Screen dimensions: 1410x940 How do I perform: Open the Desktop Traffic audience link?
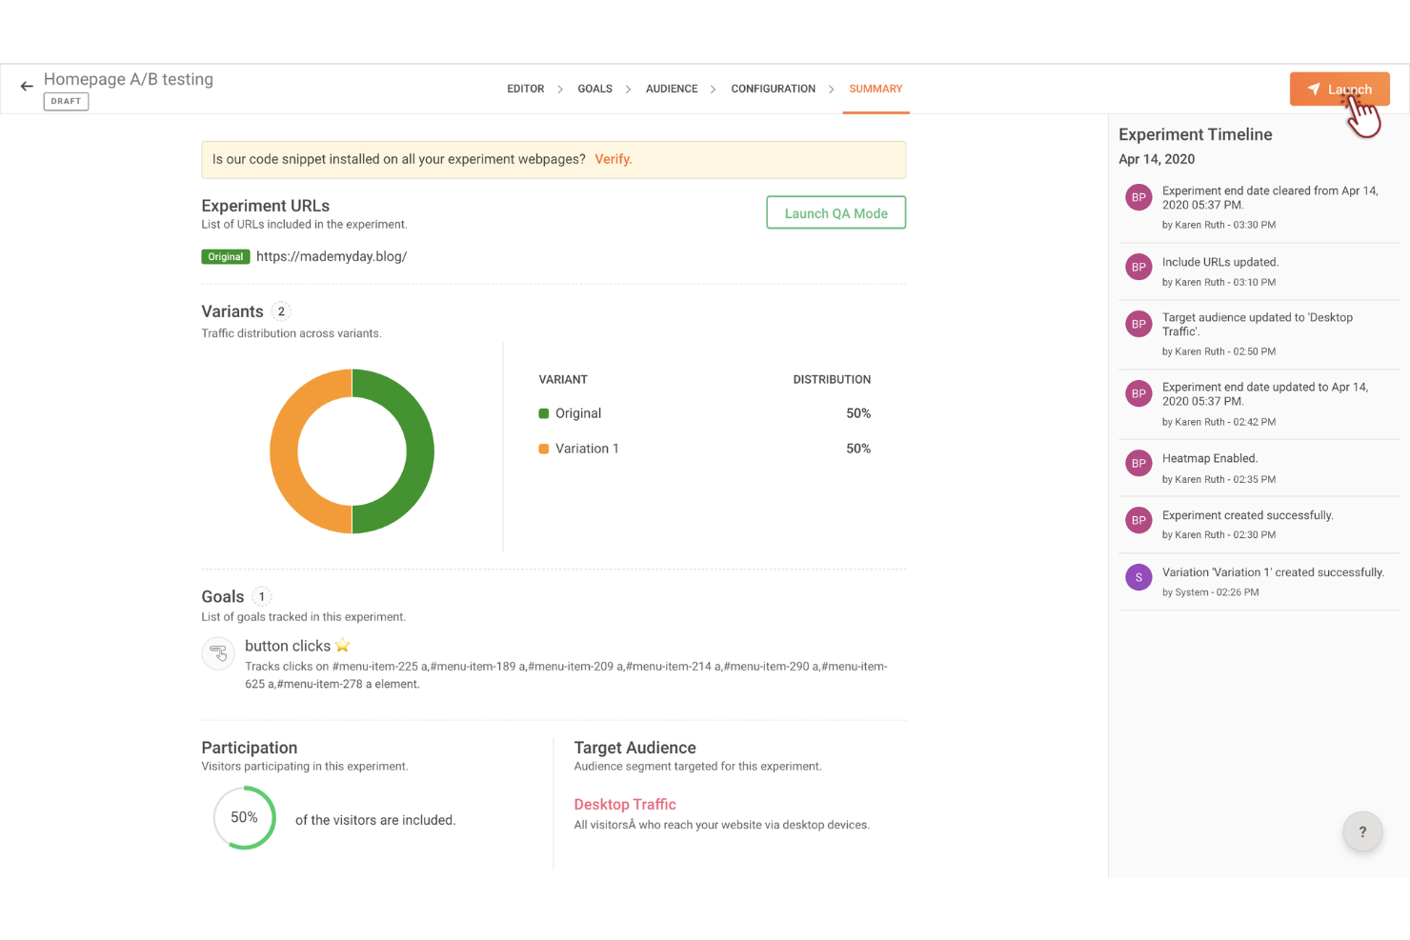point(624,804)
